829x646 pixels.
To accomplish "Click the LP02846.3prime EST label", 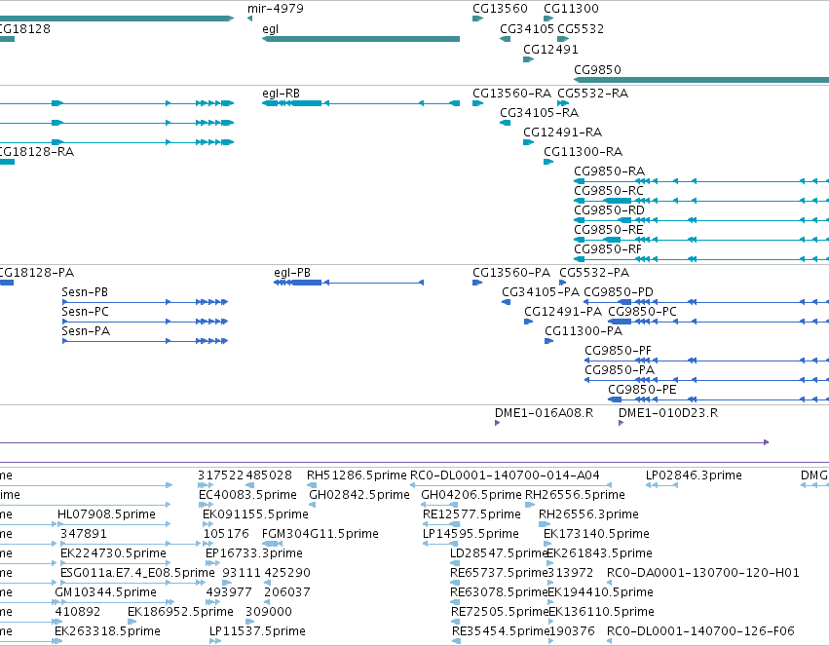I will (x=694, y=475).
